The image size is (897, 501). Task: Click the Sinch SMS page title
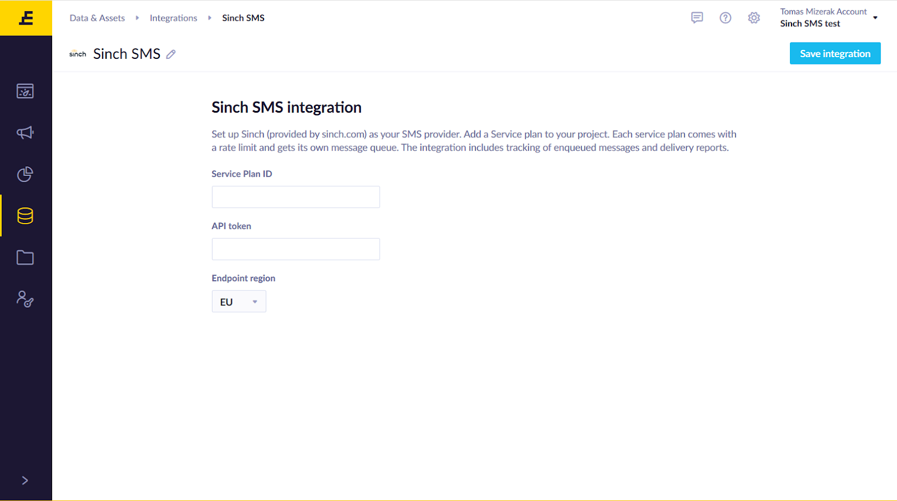[x=127, y=54]
